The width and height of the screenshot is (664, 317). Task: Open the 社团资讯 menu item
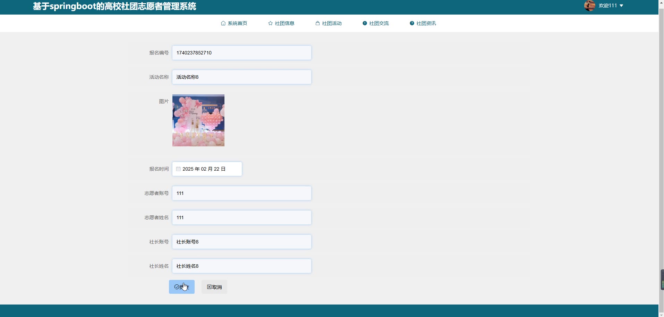423,23
